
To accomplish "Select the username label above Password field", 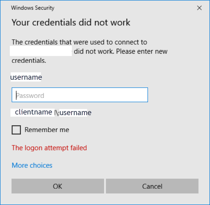I will click(26, 77).
